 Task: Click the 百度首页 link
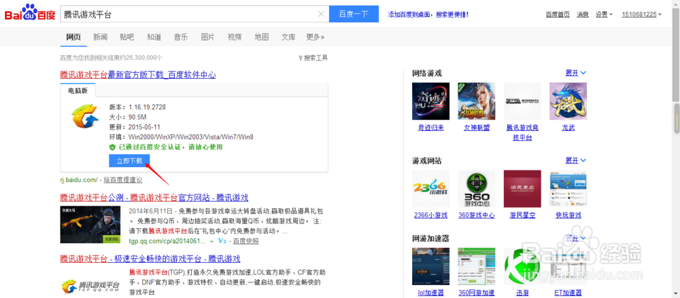click(x=558, y=14)
